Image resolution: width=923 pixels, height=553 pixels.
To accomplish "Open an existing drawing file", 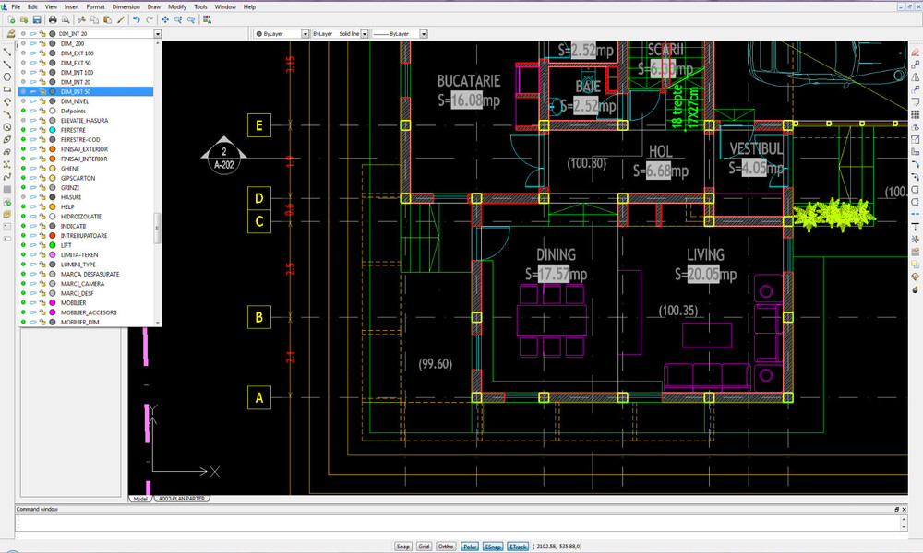I will [x=24, y=19].
